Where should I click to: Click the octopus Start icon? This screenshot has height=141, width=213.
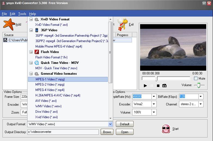coord(166,128)
